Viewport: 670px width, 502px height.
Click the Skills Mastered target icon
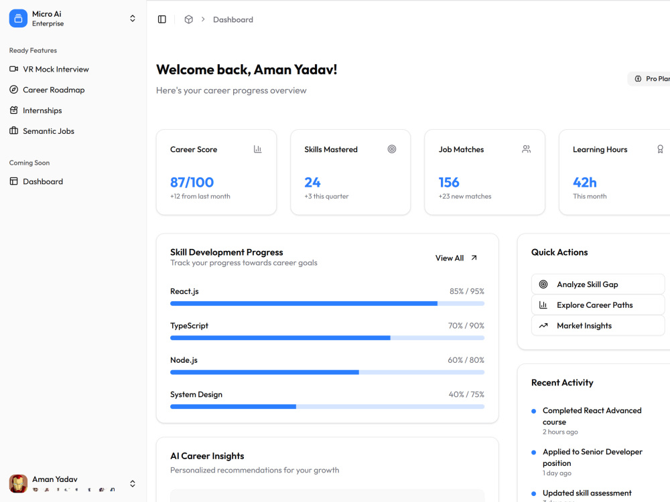point(392,149)
